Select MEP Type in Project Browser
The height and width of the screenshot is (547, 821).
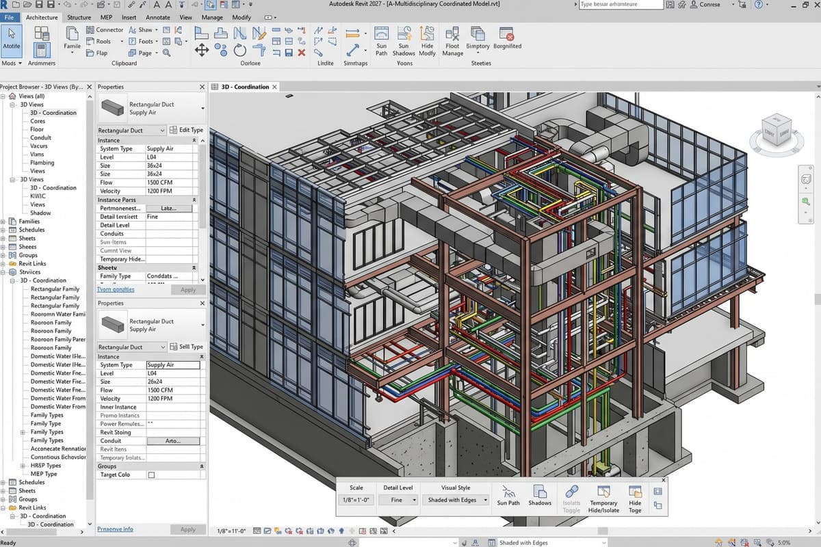coord(44,474)
